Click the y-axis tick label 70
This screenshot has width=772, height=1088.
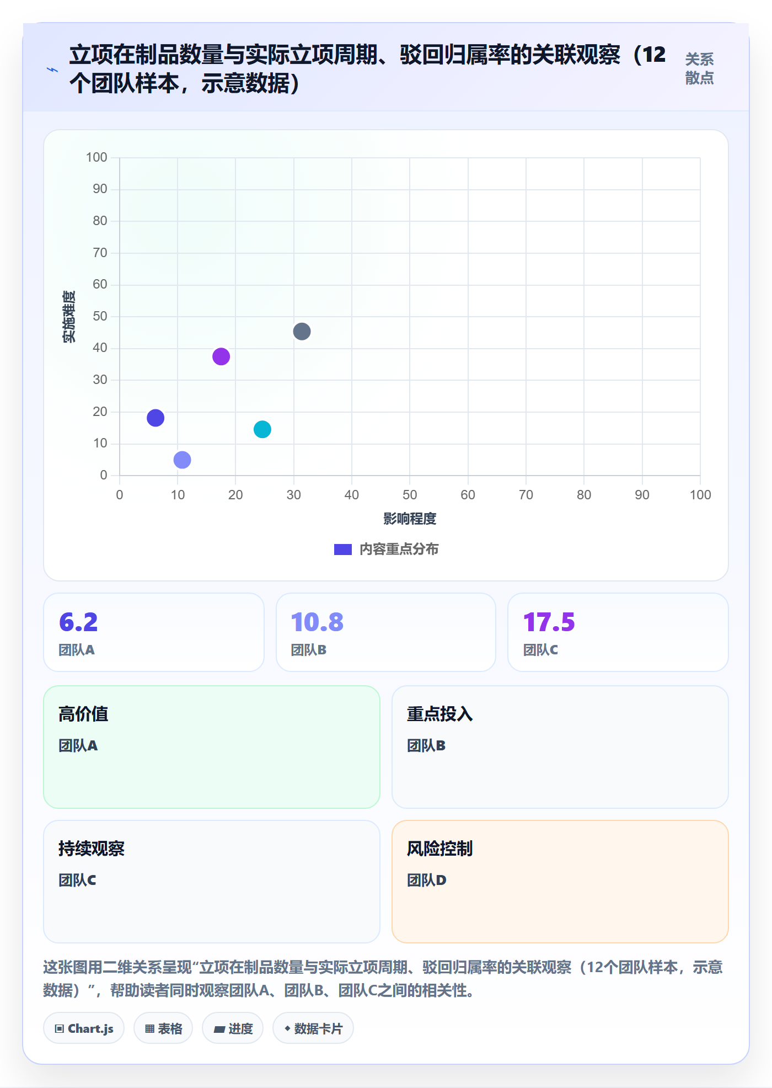[100, 253]
